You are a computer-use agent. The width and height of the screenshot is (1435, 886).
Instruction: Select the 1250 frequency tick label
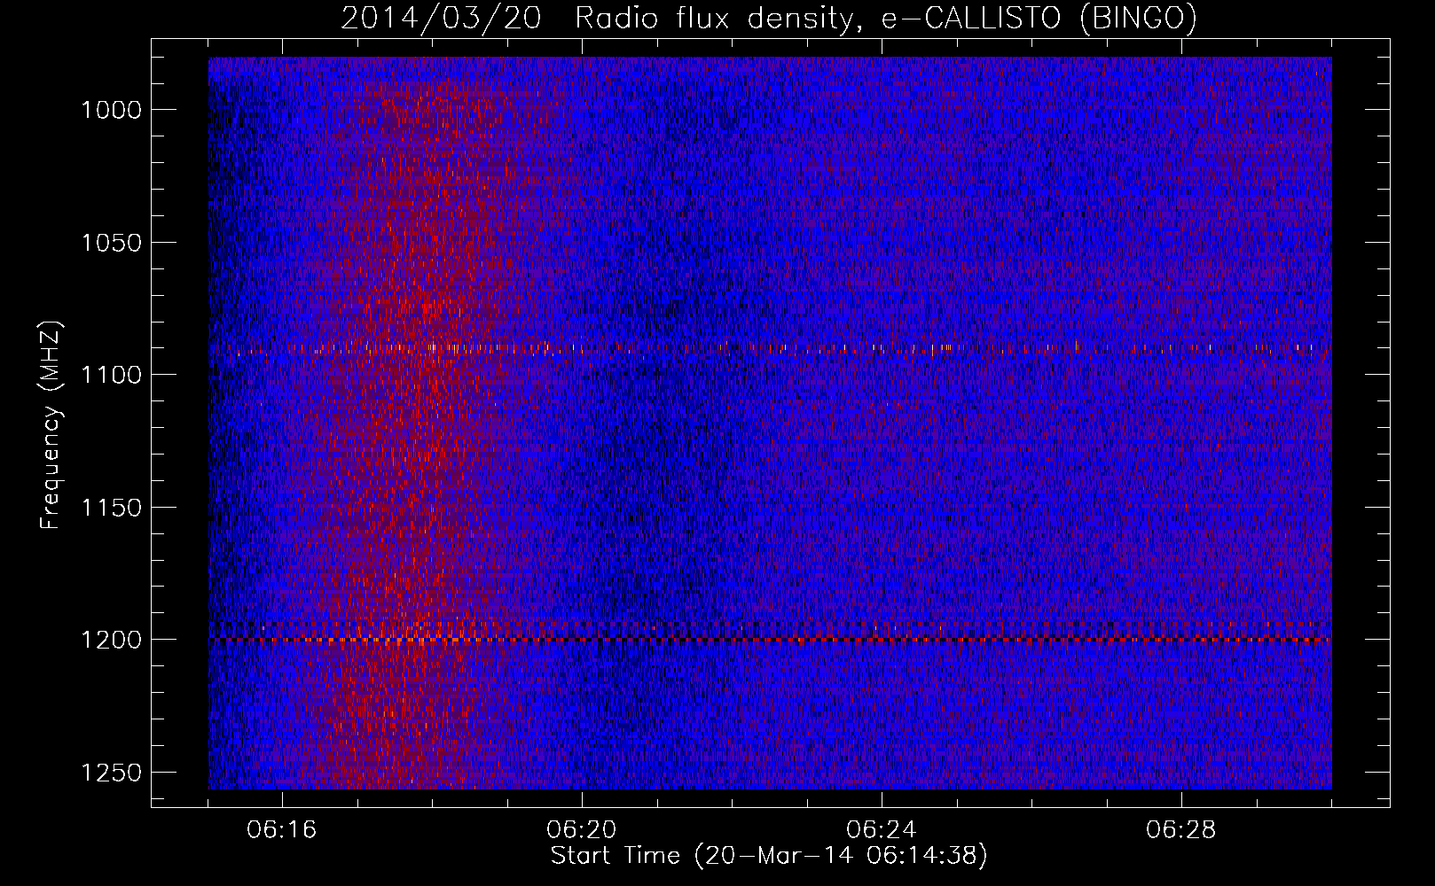coord(112,773)
